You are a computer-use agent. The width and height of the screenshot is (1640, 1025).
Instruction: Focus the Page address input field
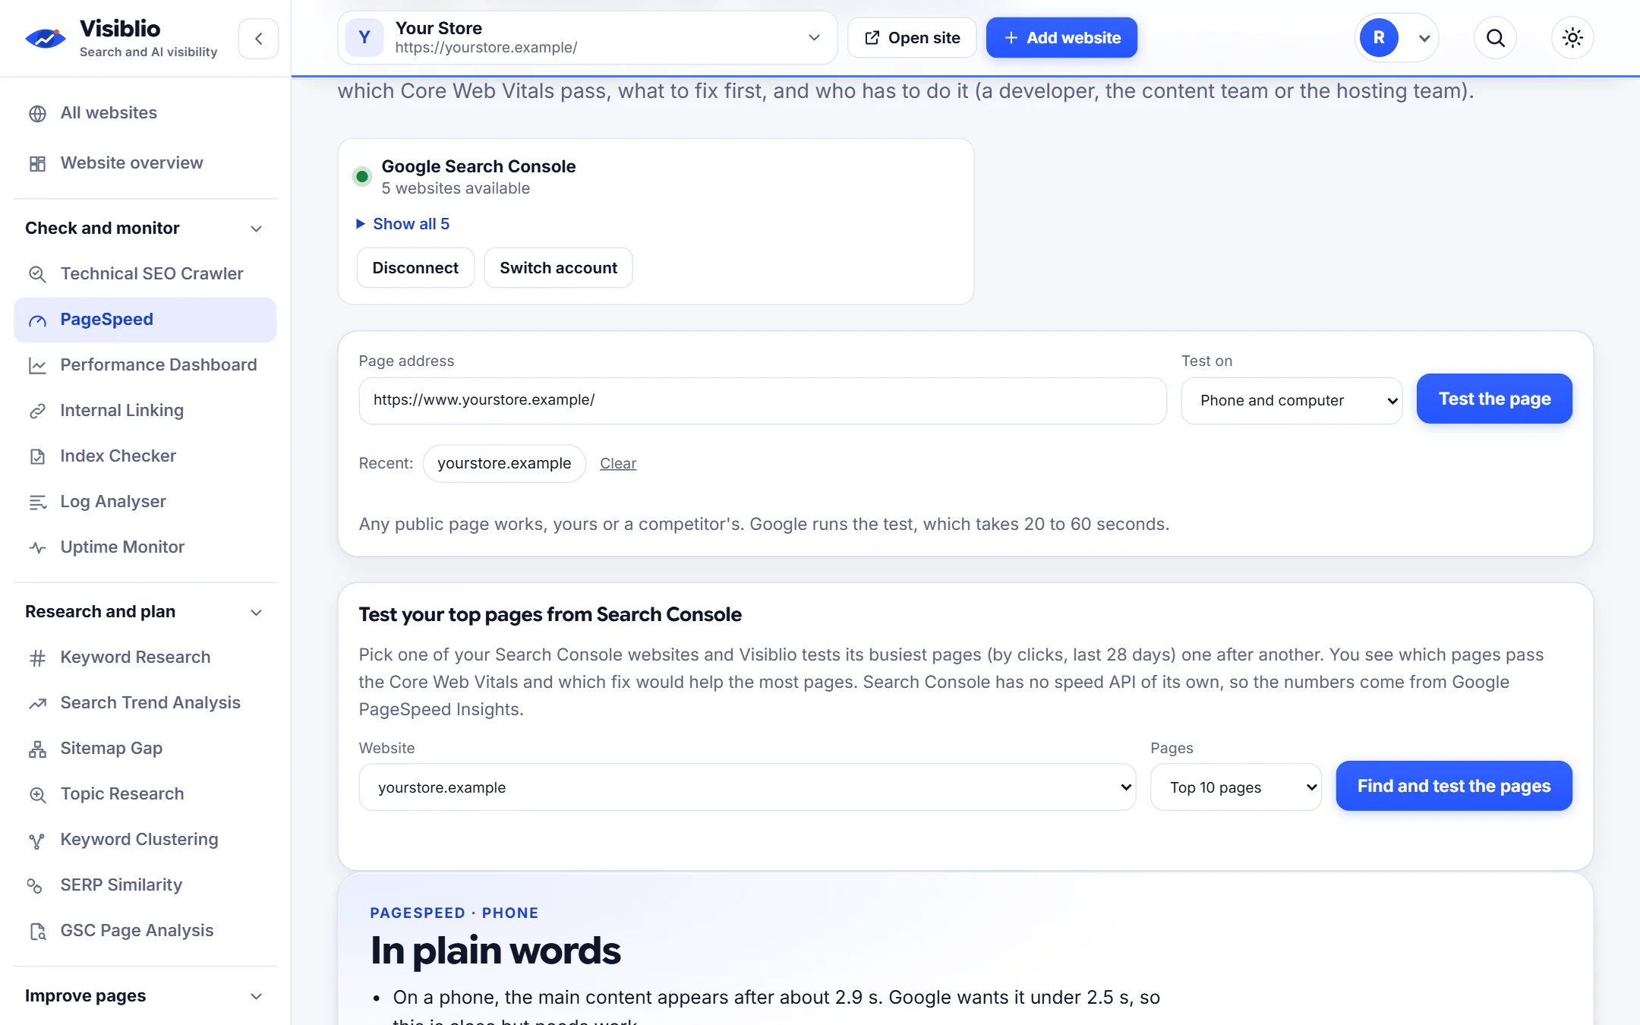(x=762, y=400)
